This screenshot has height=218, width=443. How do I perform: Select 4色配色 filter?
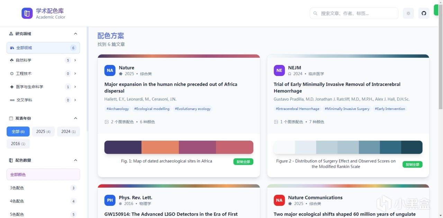pos(43,201)
